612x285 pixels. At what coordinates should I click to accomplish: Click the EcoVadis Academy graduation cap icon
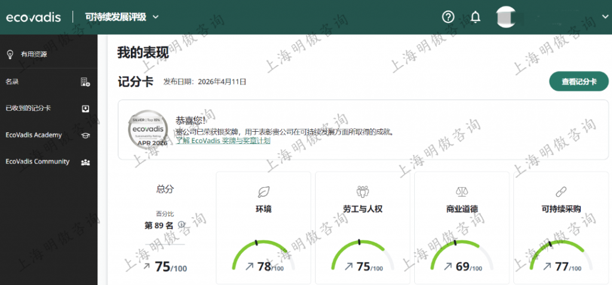point(85,135)
